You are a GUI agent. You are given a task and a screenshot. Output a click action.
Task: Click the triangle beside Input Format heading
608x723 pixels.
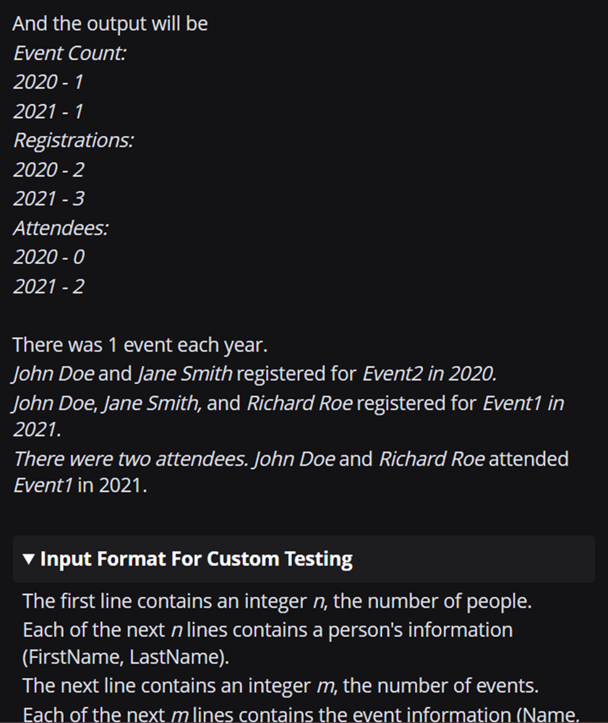(x=28, y=559)
